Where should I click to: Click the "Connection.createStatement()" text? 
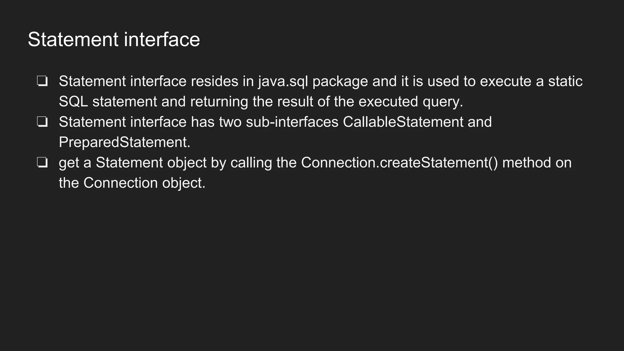pos(399,163)
